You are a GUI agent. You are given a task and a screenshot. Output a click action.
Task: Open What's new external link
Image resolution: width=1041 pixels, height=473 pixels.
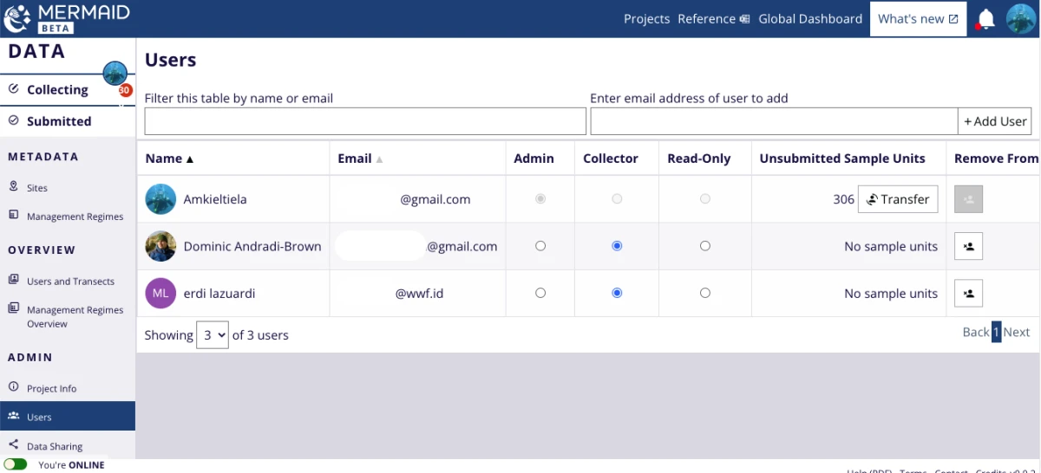pyautogui.click(x=918, y=19)
